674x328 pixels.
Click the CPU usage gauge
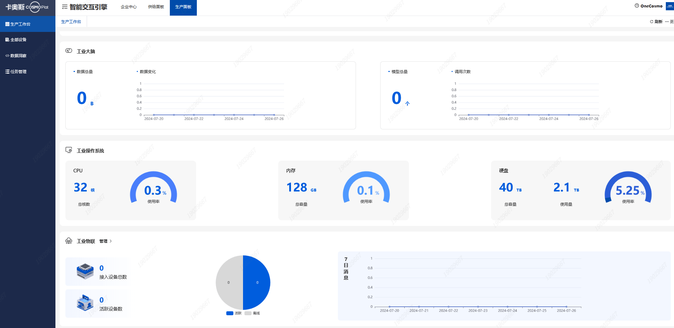[153, 188]
